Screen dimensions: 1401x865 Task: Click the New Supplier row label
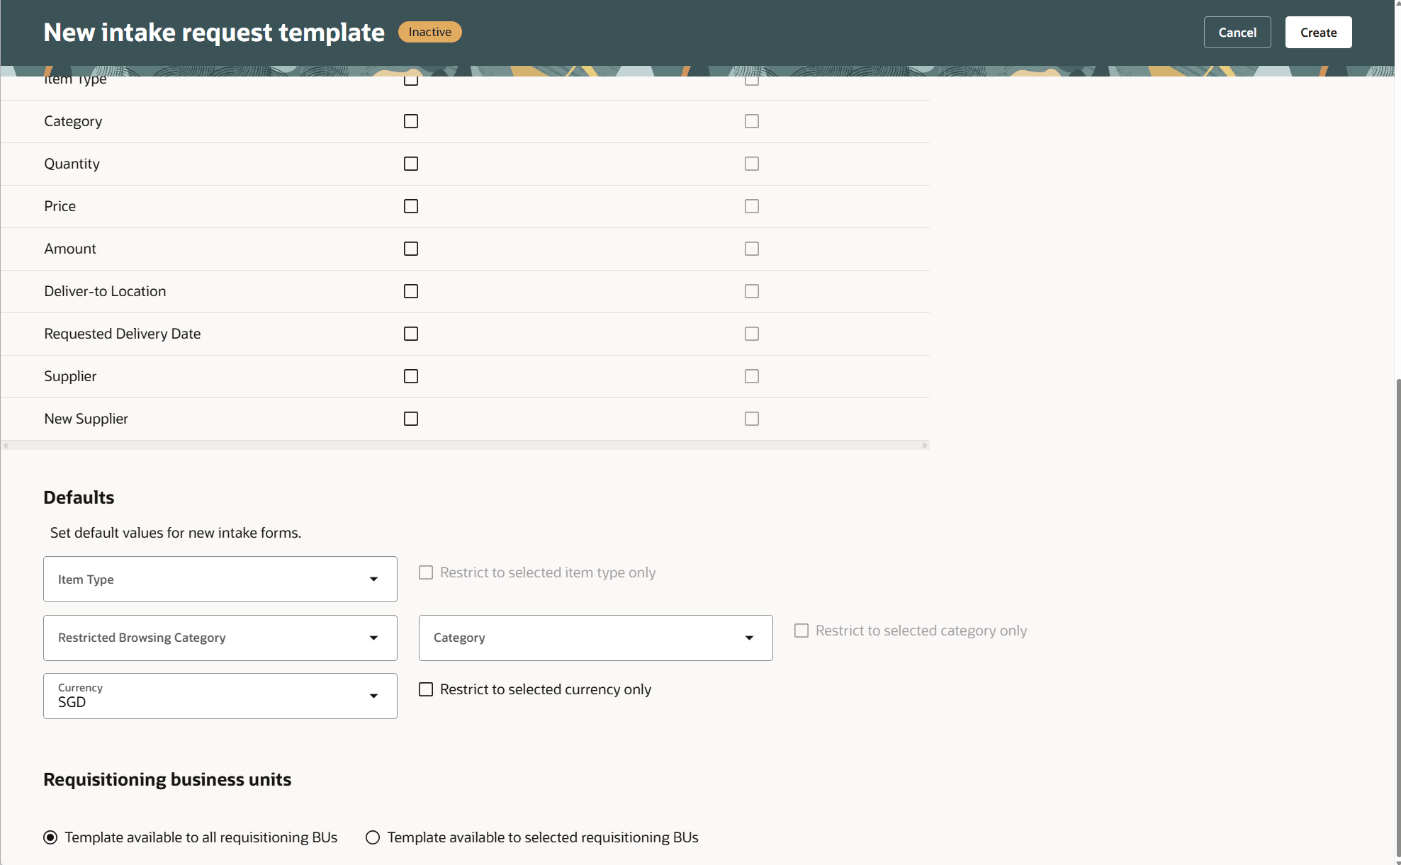click(x=86, y=419)
